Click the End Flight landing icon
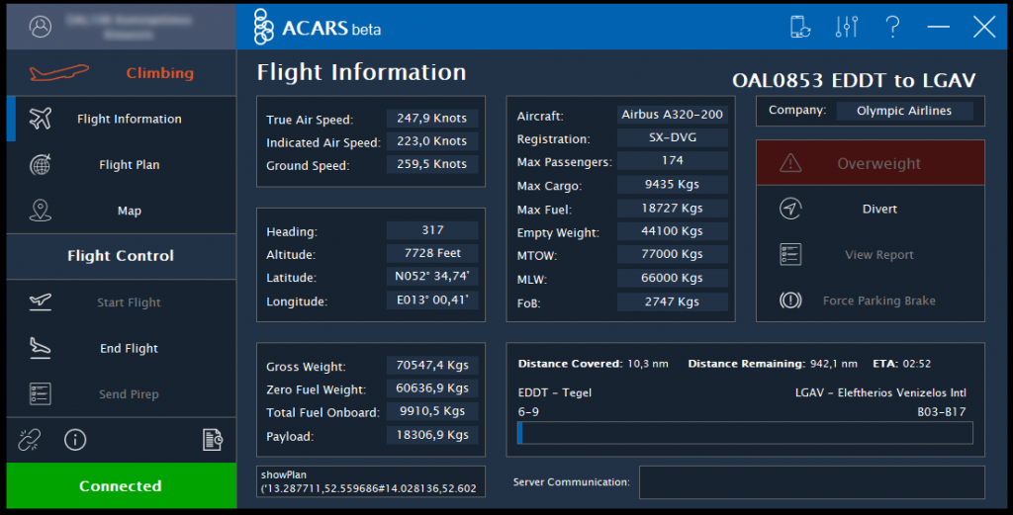The height and width of the screenshot is (515, 1013). point(40,348)
